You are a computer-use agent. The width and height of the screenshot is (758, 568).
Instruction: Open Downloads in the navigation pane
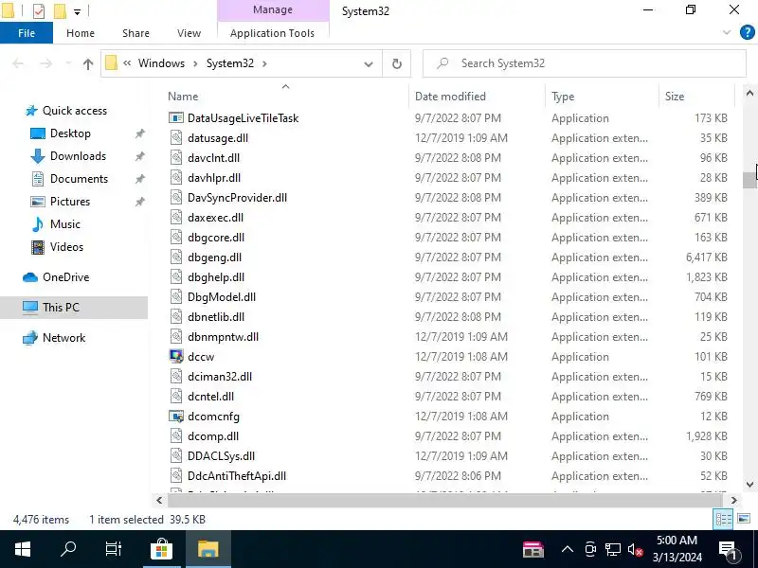coord(78,156)
